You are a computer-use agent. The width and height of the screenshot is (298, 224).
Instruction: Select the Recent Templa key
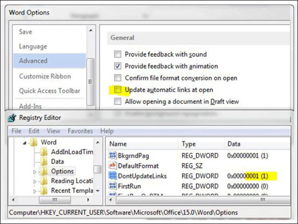coord(72,190)
